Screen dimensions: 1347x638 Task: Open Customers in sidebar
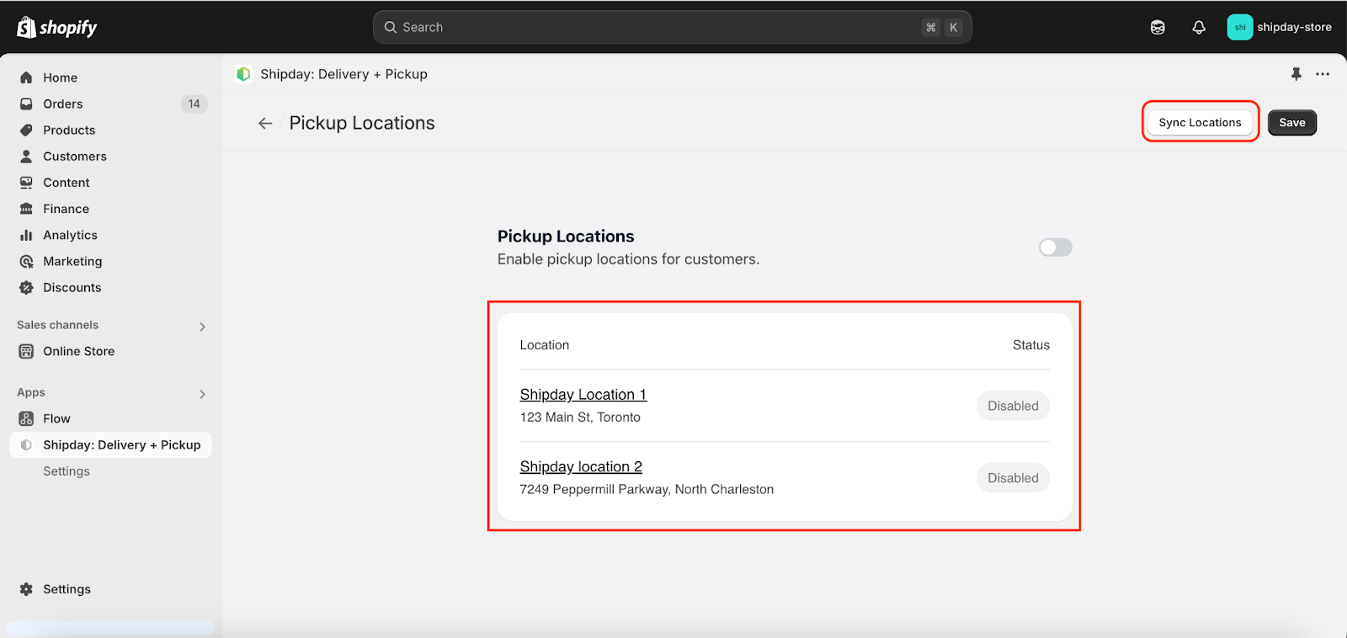(75, 156)
